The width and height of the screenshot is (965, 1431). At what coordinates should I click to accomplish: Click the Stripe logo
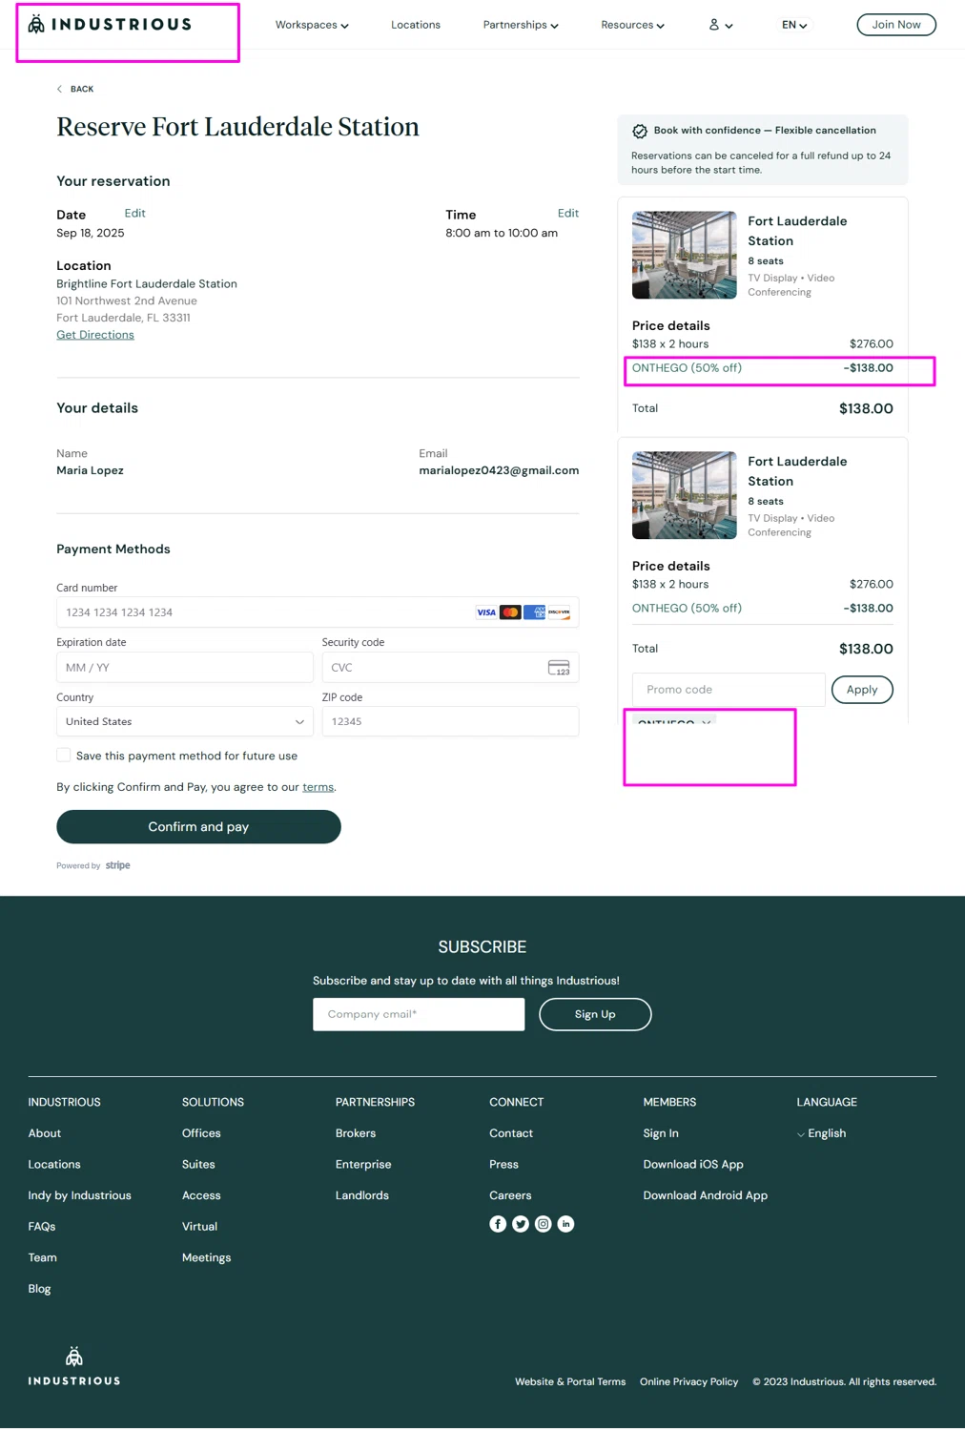pos(117,865)
